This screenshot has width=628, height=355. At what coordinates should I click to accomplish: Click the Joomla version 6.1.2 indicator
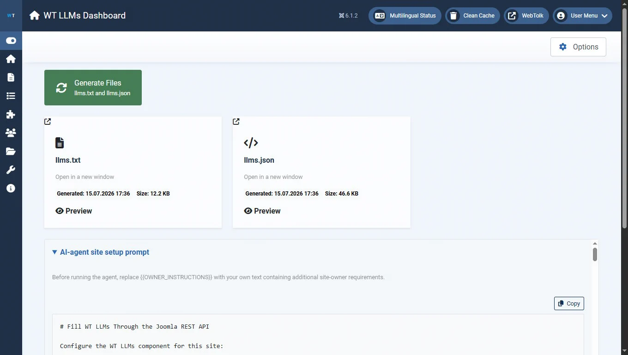coord(348,15)
